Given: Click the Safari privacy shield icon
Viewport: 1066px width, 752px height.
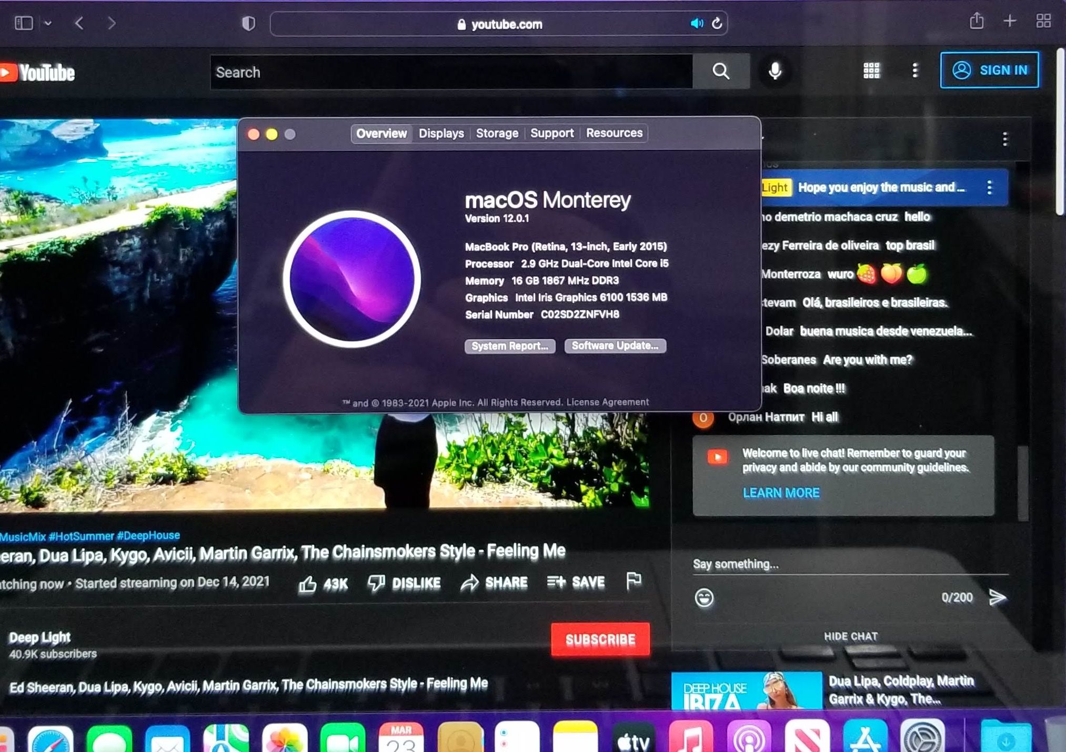Looking at the screenshot, I should [248, 24].
